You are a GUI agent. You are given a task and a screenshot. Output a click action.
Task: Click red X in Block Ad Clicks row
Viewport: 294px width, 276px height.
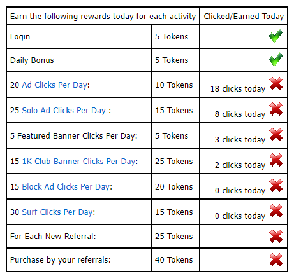coord(276,186)
